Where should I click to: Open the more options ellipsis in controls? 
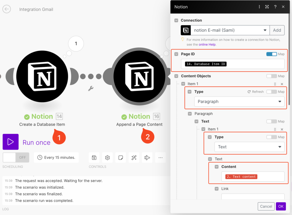coord(161,158)
